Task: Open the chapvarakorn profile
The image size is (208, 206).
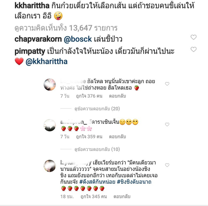Action: pos(38,39)
